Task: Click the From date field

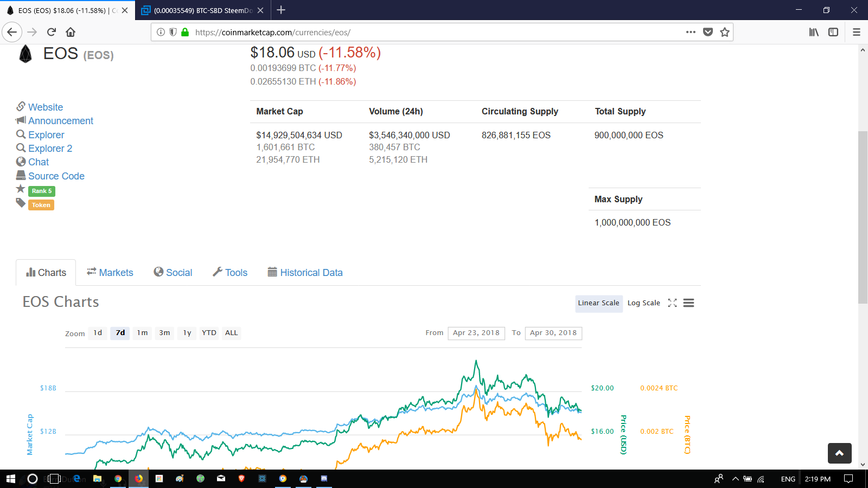Action: (x=476, y=333)
